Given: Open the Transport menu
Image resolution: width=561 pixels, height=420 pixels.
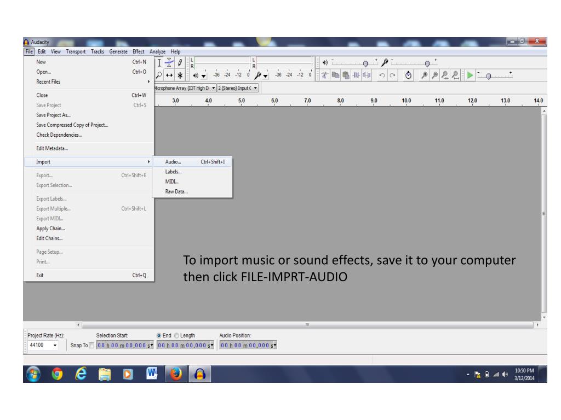Looking at the screenshot, I should tap(76, 51).
